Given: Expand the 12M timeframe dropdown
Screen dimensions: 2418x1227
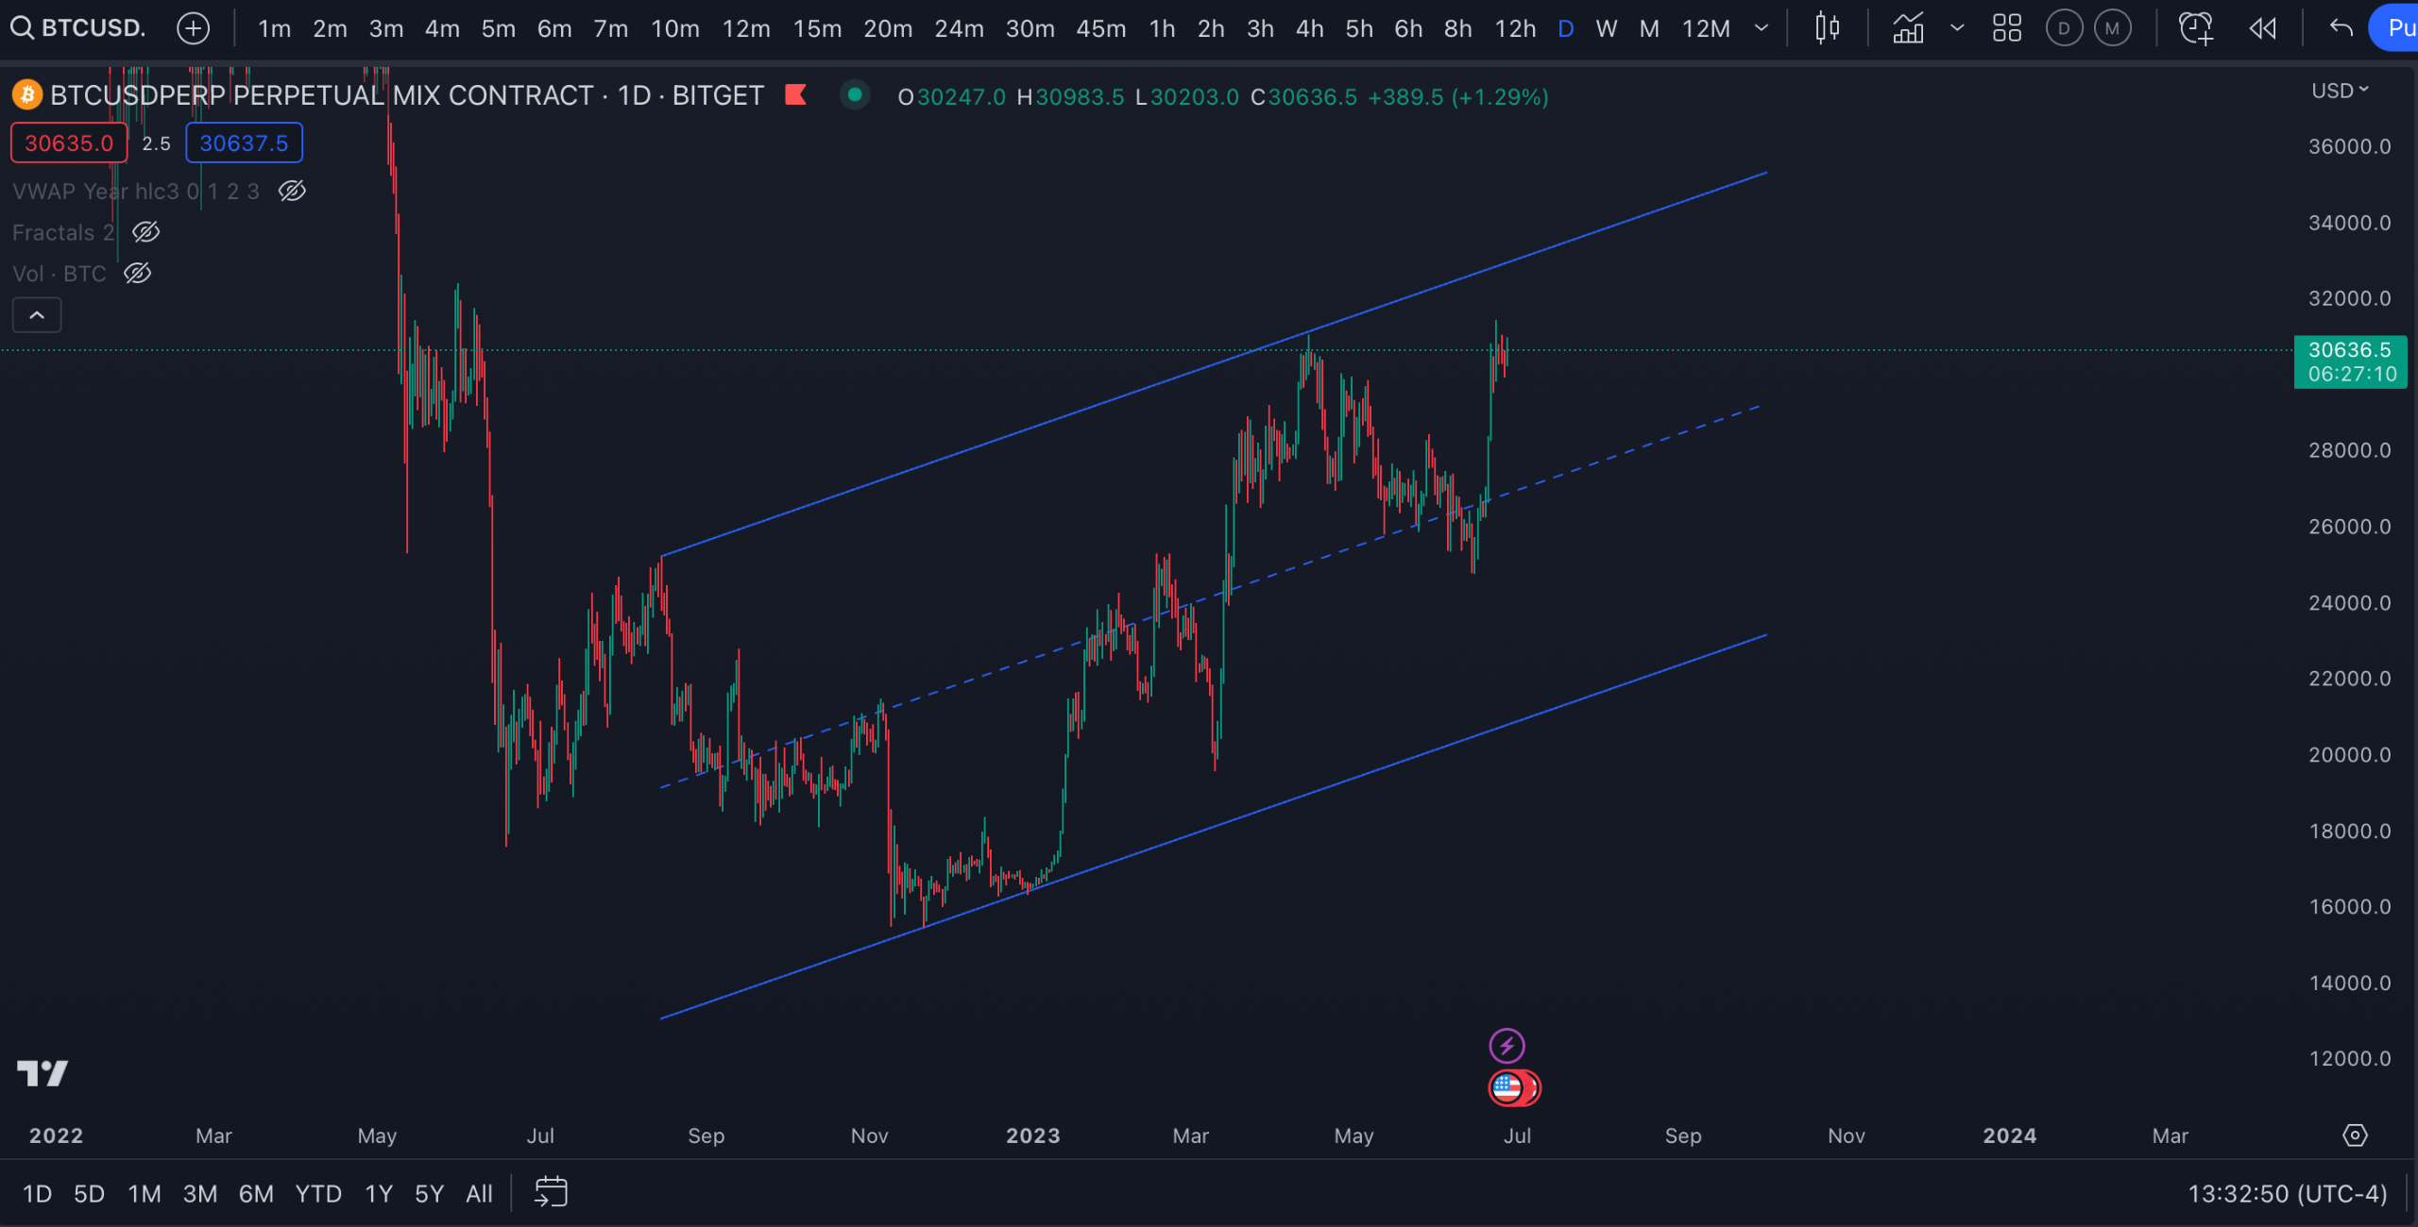Looking at the screenshot, I should pyautogui.click(x=1761, y=28).
